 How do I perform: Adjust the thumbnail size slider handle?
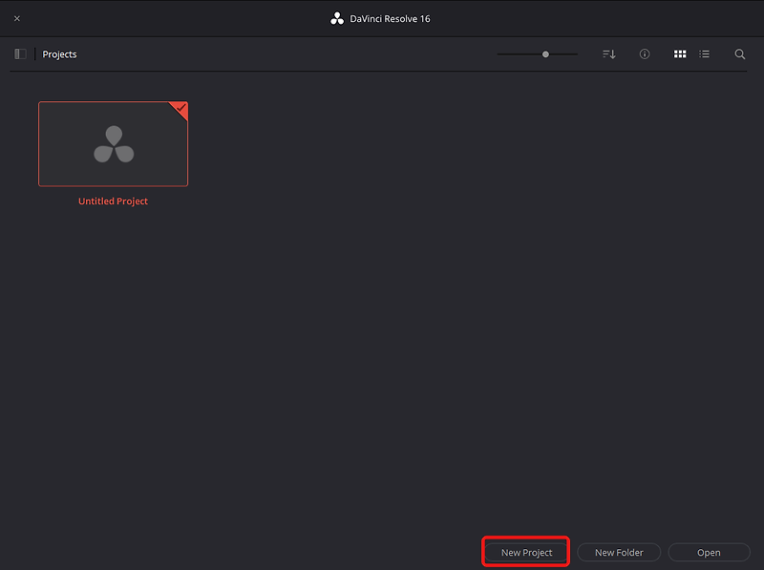(545, 54)
